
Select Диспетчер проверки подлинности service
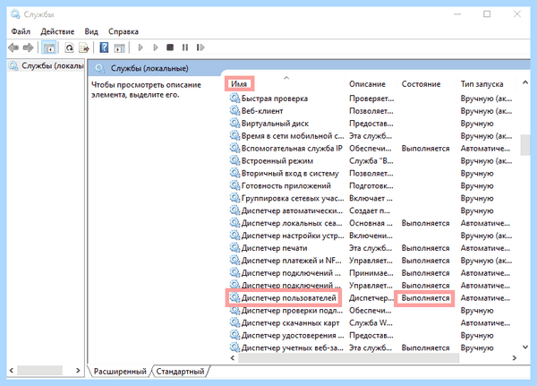click(292, 311)
